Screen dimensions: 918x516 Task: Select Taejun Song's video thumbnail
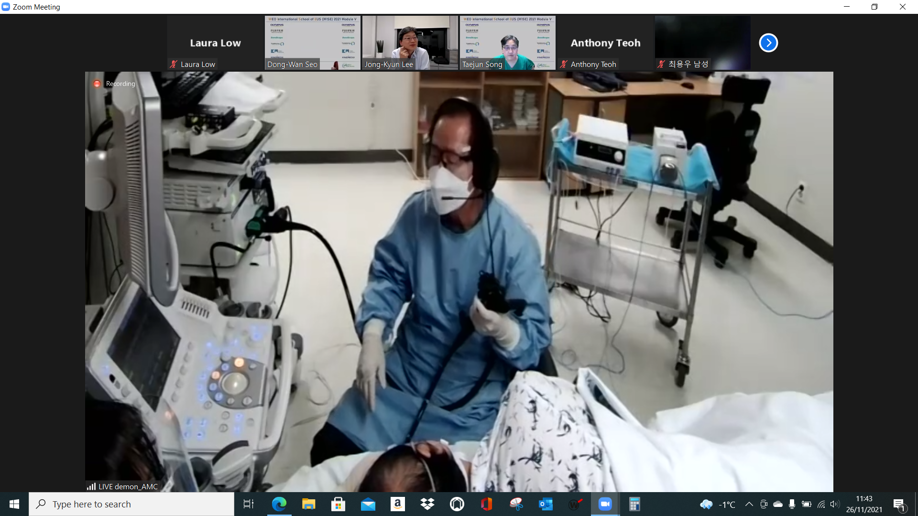(507, 43)
